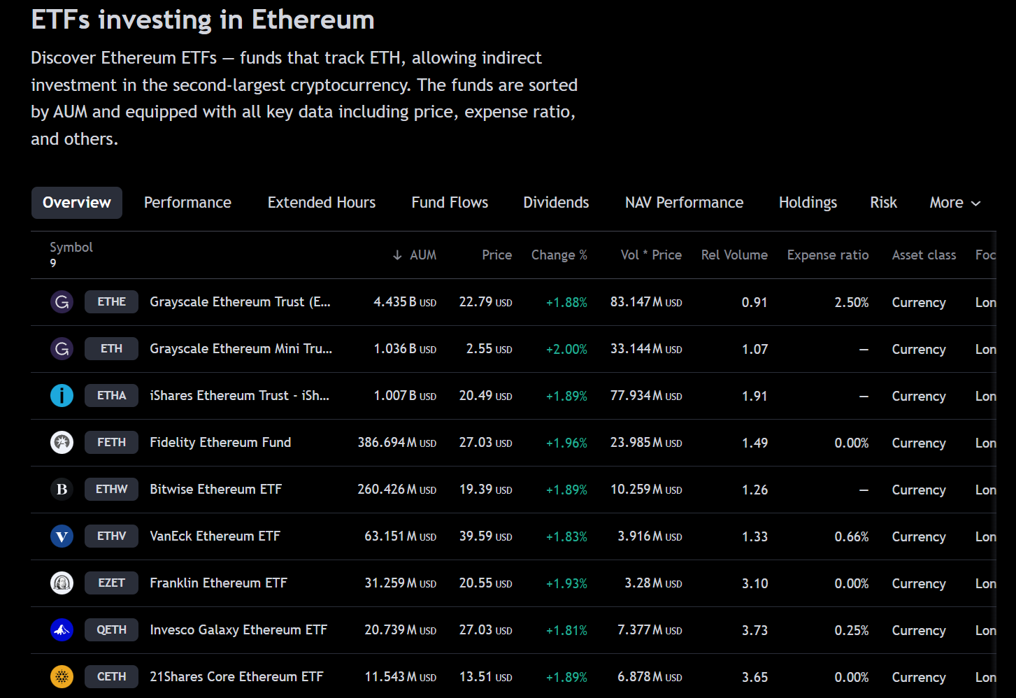The width and height of the screenshot is (1016, 698).
Task: Open the EZET ticker badge
Action: (111, 583)
